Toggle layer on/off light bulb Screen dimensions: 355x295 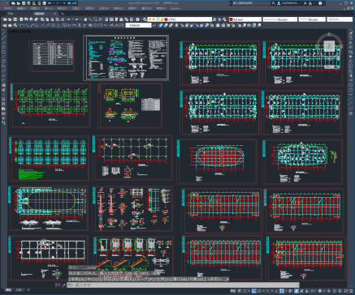[149, 19]
